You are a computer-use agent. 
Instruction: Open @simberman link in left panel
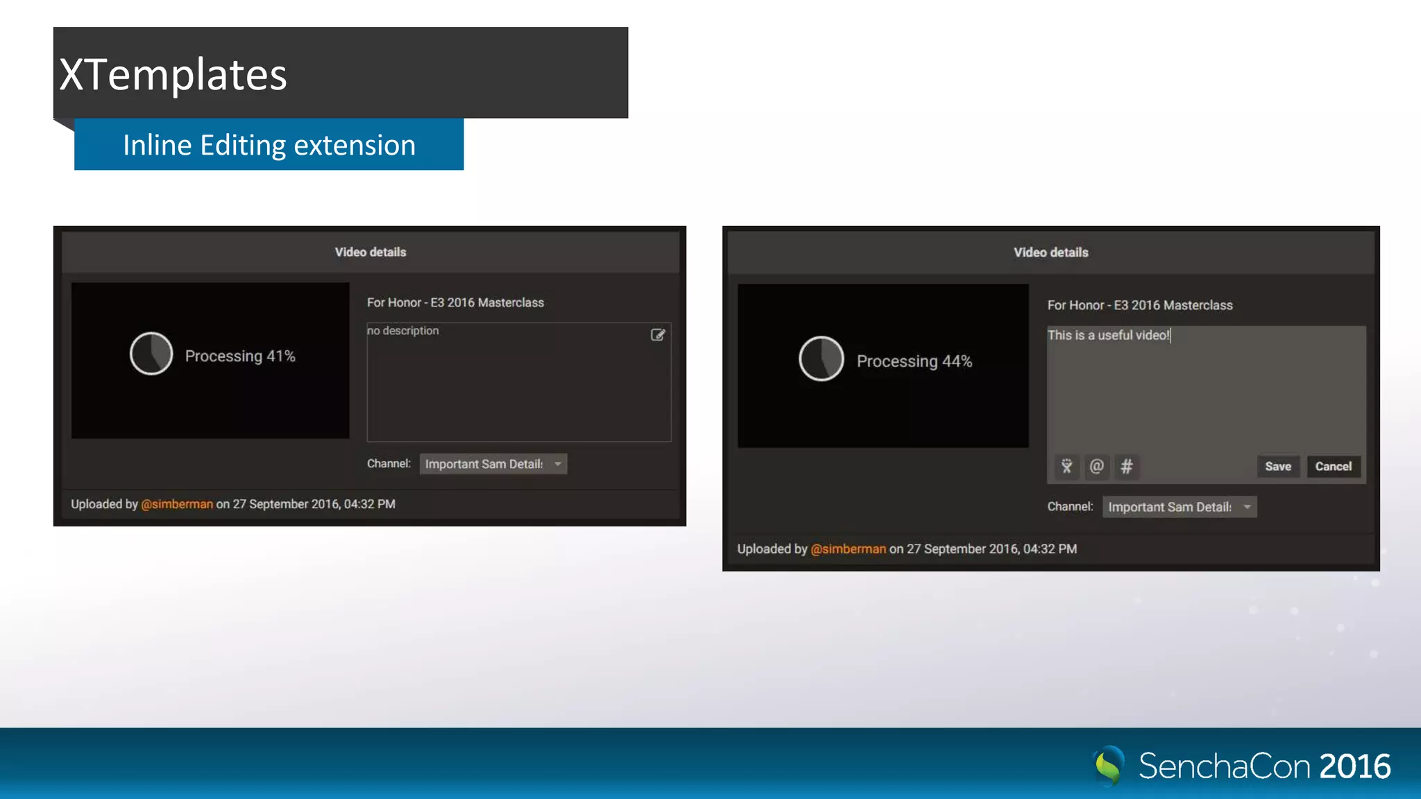tap(177, 504)
